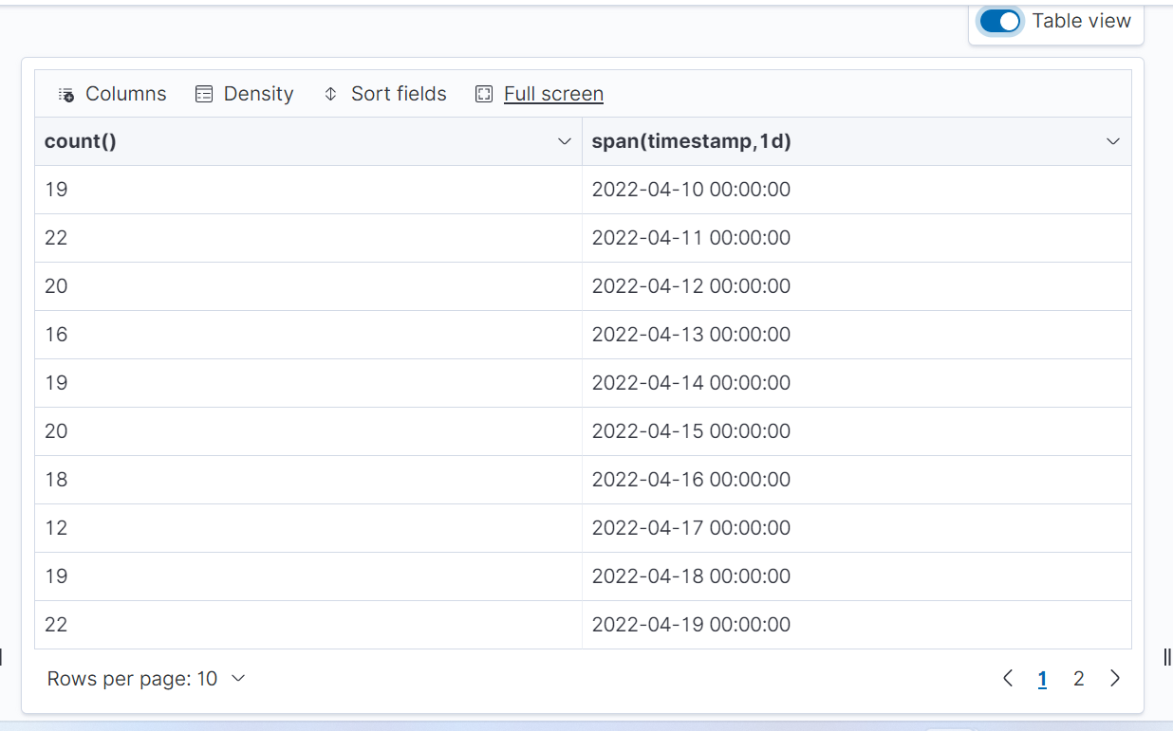Select cell 2022-04-16 00:00:00

point(856,480)
